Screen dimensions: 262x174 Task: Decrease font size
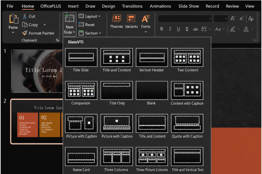tap(241, 18)
